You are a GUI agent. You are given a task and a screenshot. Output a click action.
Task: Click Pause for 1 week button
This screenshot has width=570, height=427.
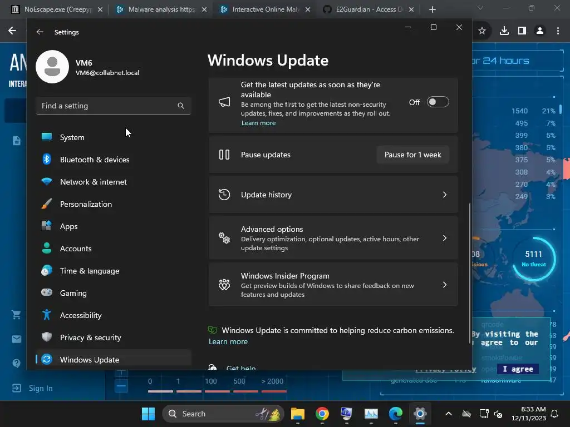(412, 155)
